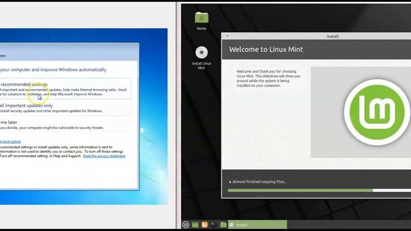Open the Home folder desktop icon
Screen dimensions: 411x231
(x=202, y=21)
